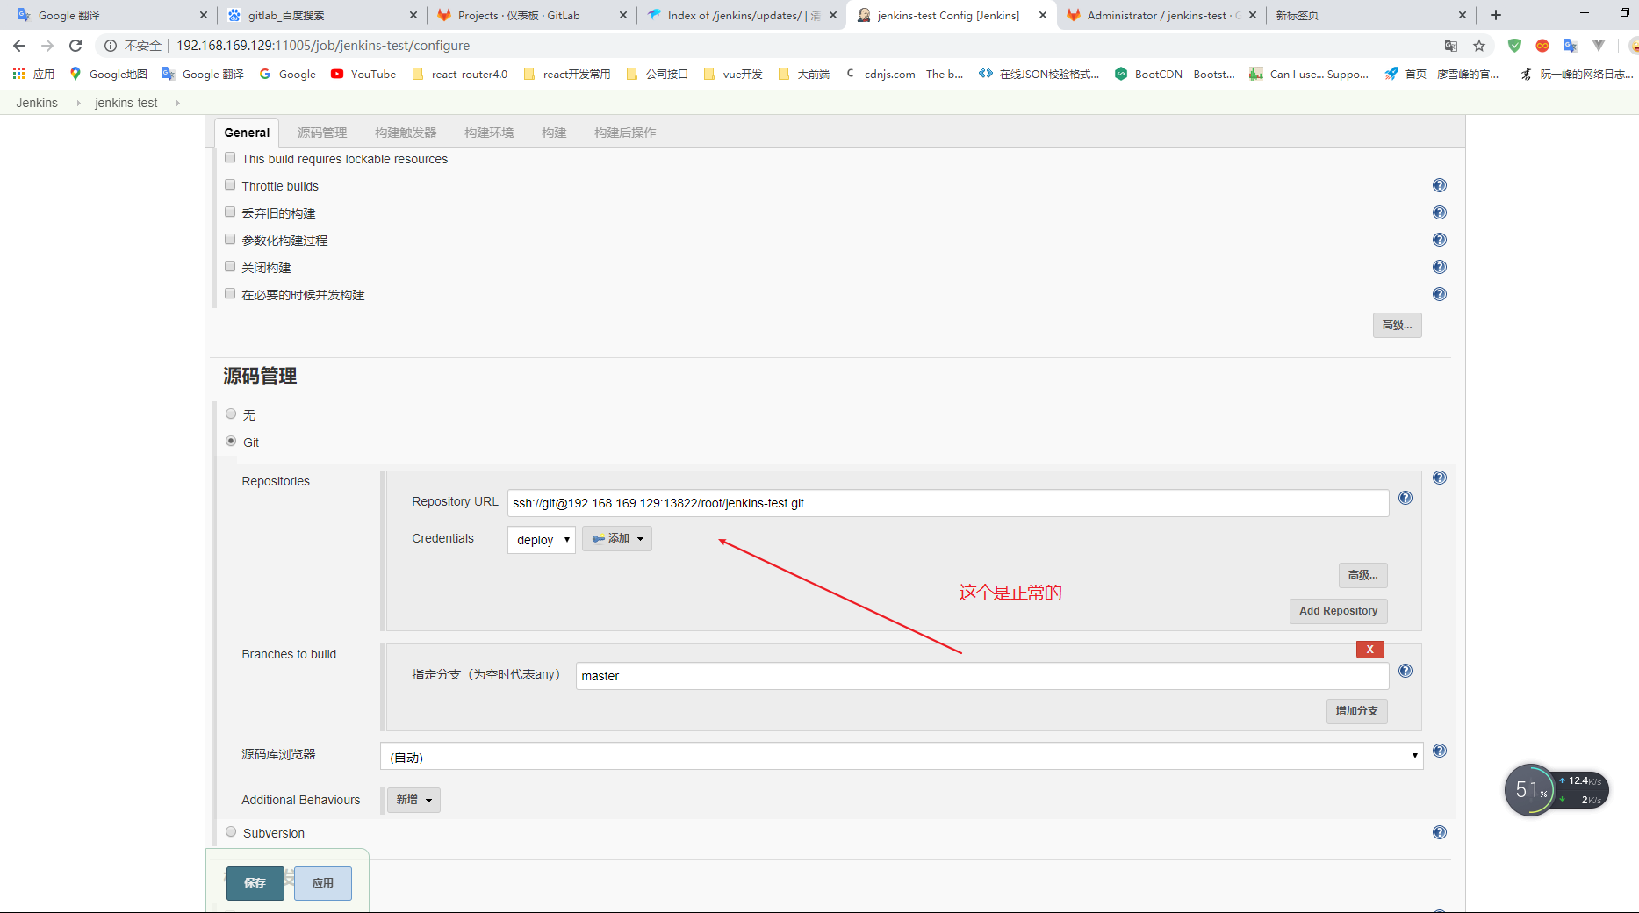Open help for Repositories section
1639x913 pixels.
click(1440, 478)
